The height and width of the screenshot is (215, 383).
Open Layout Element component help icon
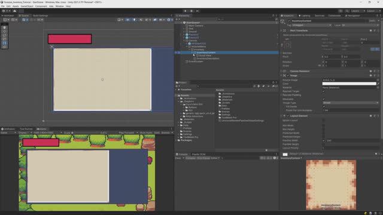371,116
